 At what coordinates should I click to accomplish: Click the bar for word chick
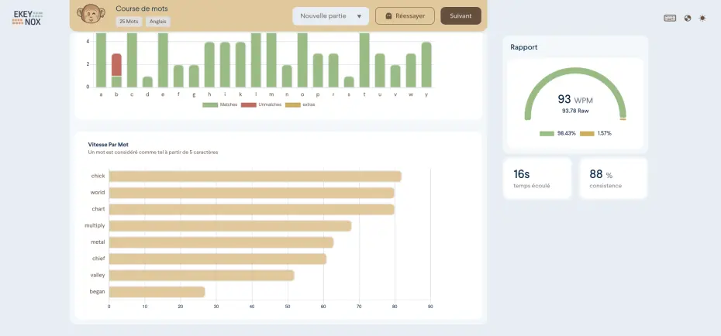pos(254,177)
